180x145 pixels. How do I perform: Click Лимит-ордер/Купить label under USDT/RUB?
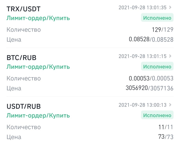(x=38, y=115)
